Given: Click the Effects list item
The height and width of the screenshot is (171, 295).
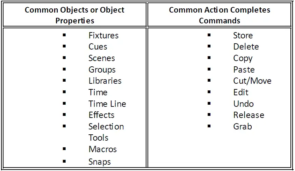Looking at the screenshot, I should 101,115.
